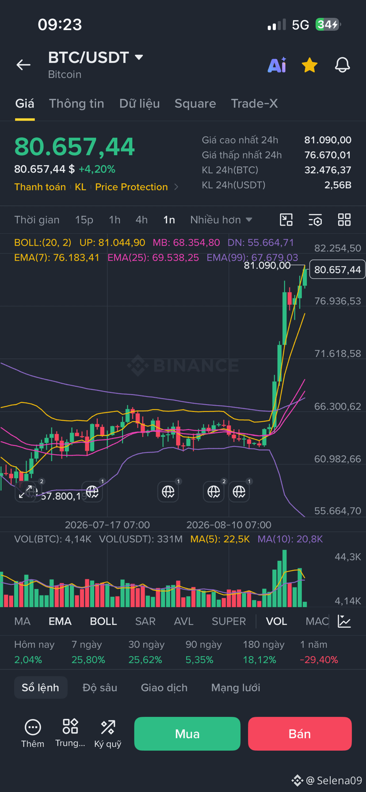
Task: Tap the Hôm nay 2,04% performance
Action: 34,652
